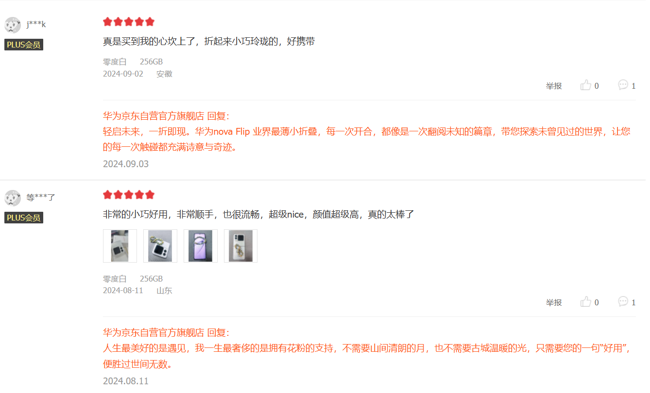Like the review by 等***了
The image size is (650, 393).
586,302
